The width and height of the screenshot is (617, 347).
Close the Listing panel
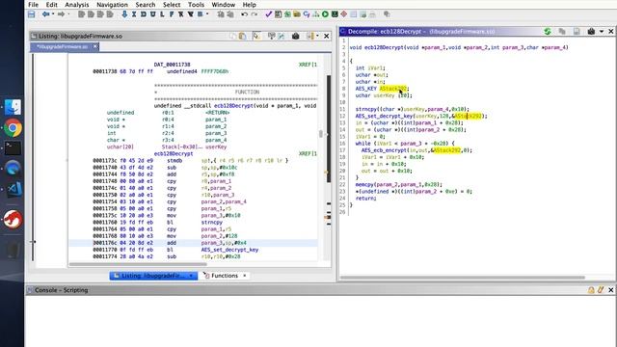tap(327, 36)
